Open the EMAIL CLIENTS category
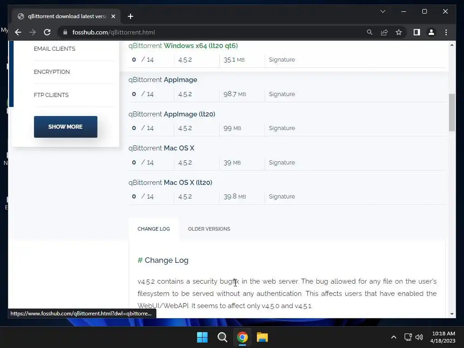The image size is (464, 348). pos(54,49)
